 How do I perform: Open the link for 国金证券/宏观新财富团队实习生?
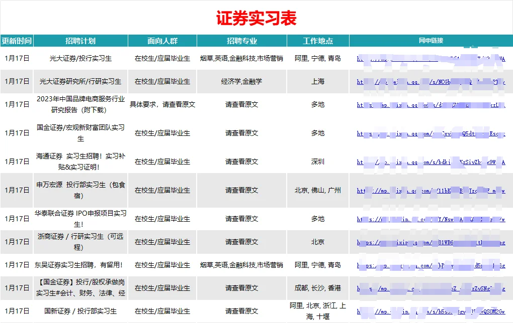coord(431,133)
